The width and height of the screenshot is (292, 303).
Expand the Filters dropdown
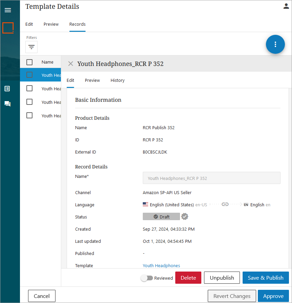pyautogui.click(x=31, y=47)
